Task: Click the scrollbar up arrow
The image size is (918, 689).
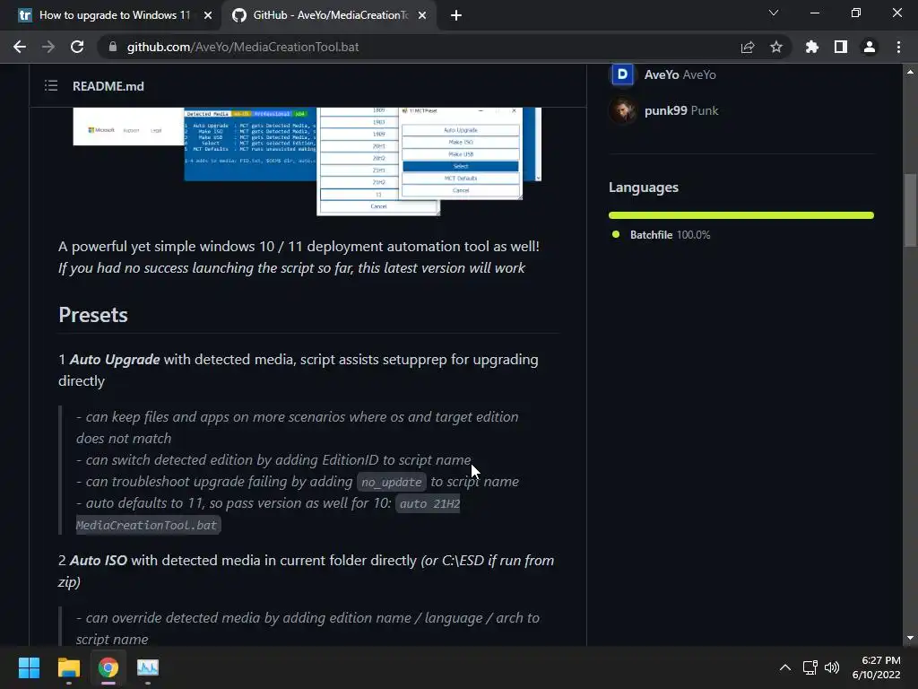Action: (910, 72)
